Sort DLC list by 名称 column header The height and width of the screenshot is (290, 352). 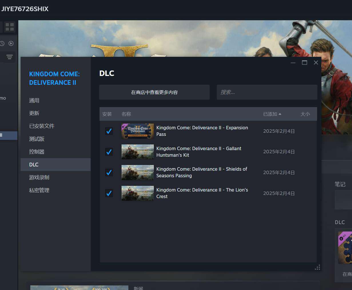tap(126, 114)
